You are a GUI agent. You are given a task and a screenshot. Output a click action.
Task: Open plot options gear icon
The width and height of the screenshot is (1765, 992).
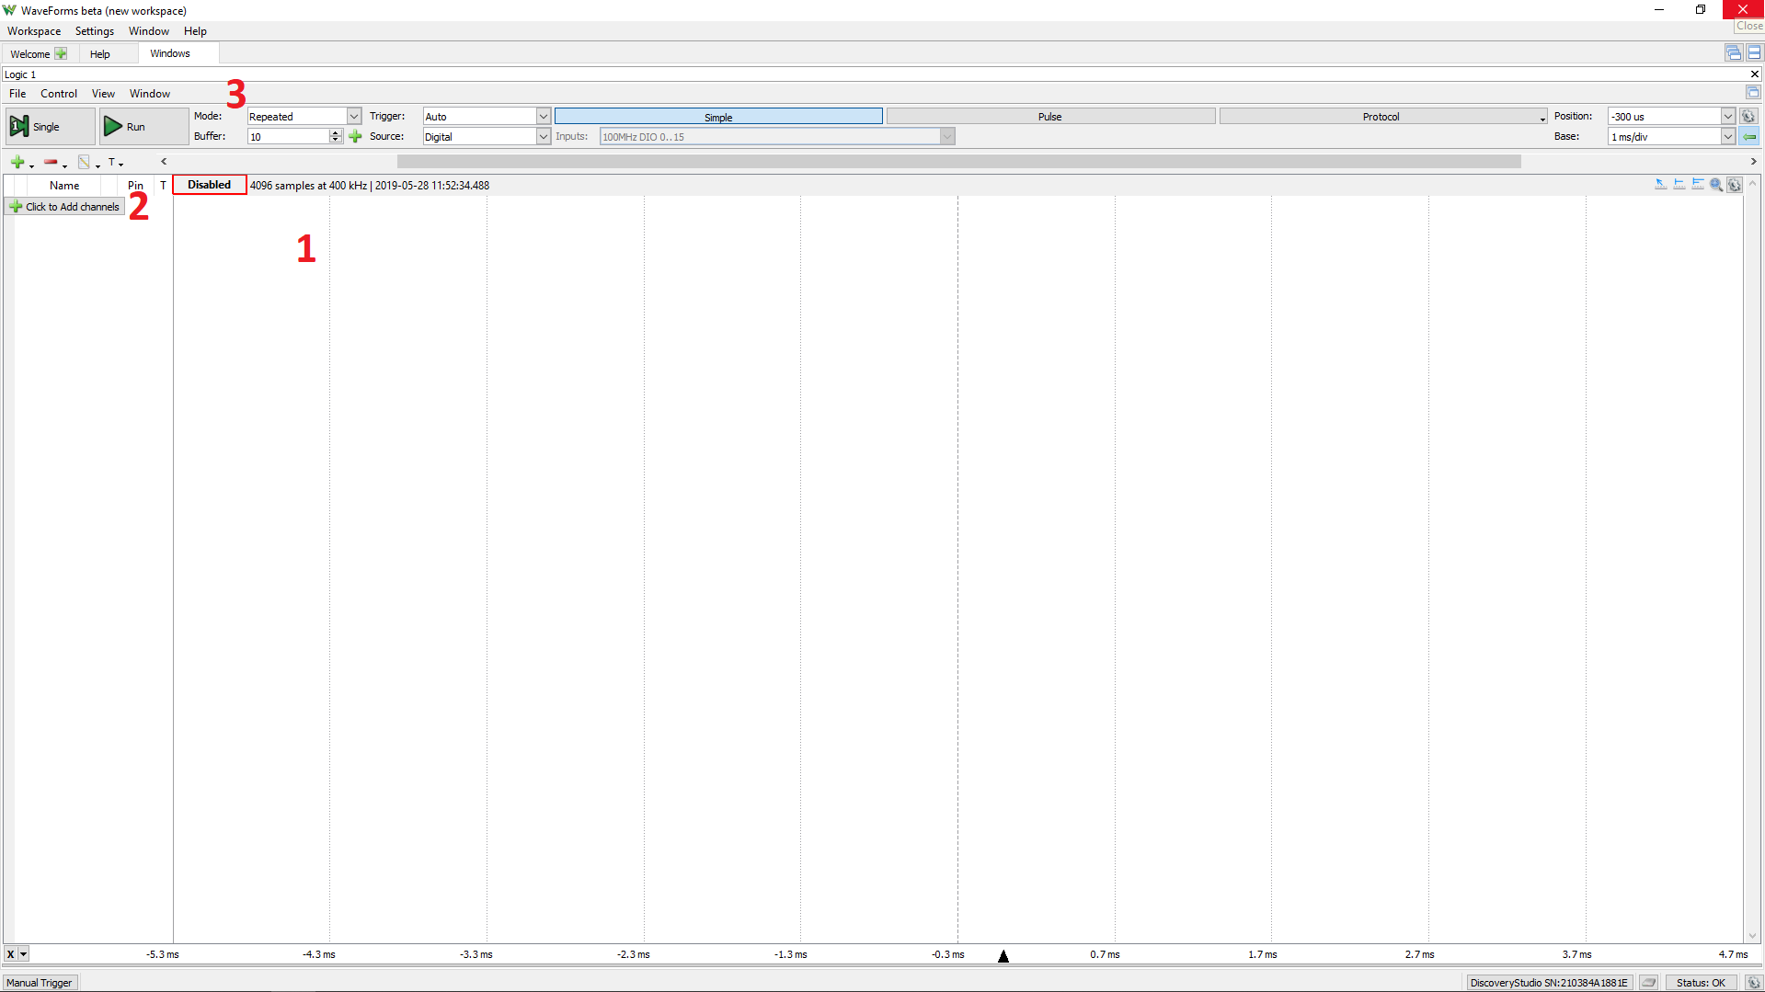pyautogui.click(x=1734, y=185)
